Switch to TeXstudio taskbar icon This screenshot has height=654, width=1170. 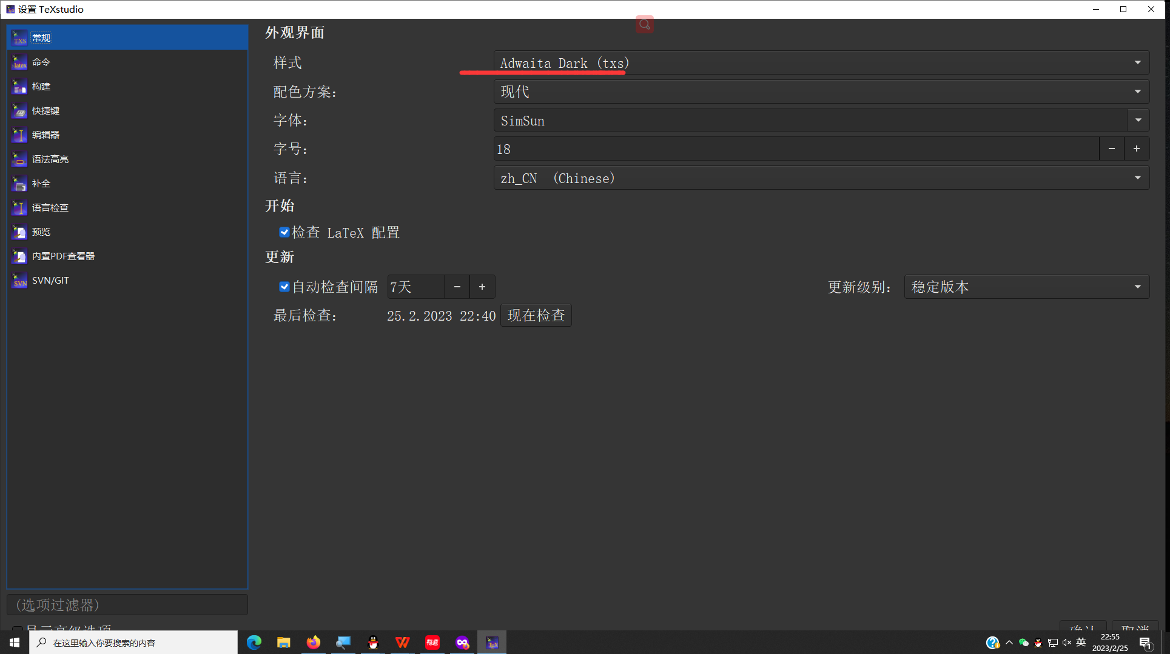(x=492, y=642)
